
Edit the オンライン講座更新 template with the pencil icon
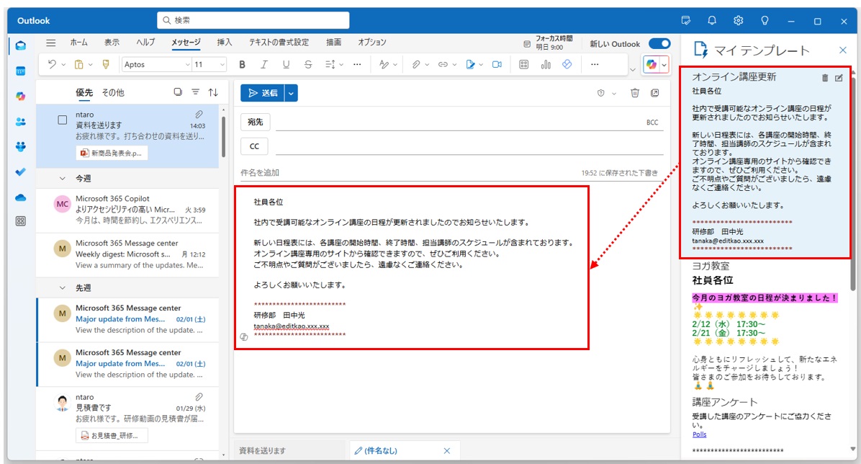click(839, 78)
